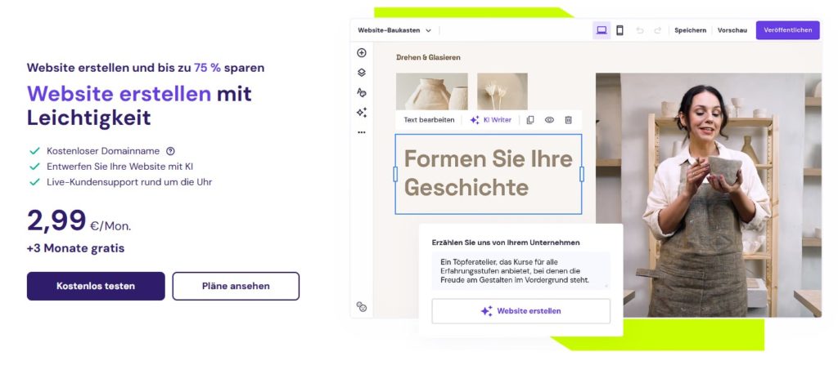Click the Pläne ansehen button
Image resolution: width=838 pixels, height=374 pixels.
point(236,286)
